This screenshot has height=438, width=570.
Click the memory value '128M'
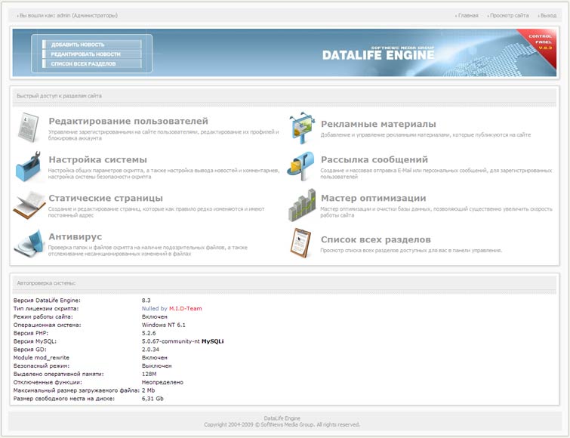click(x=149, y=374)
